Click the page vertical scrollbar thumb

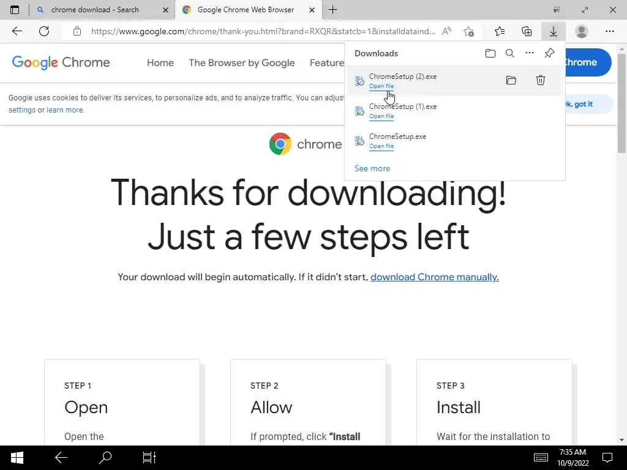click(x=622, y=103)
